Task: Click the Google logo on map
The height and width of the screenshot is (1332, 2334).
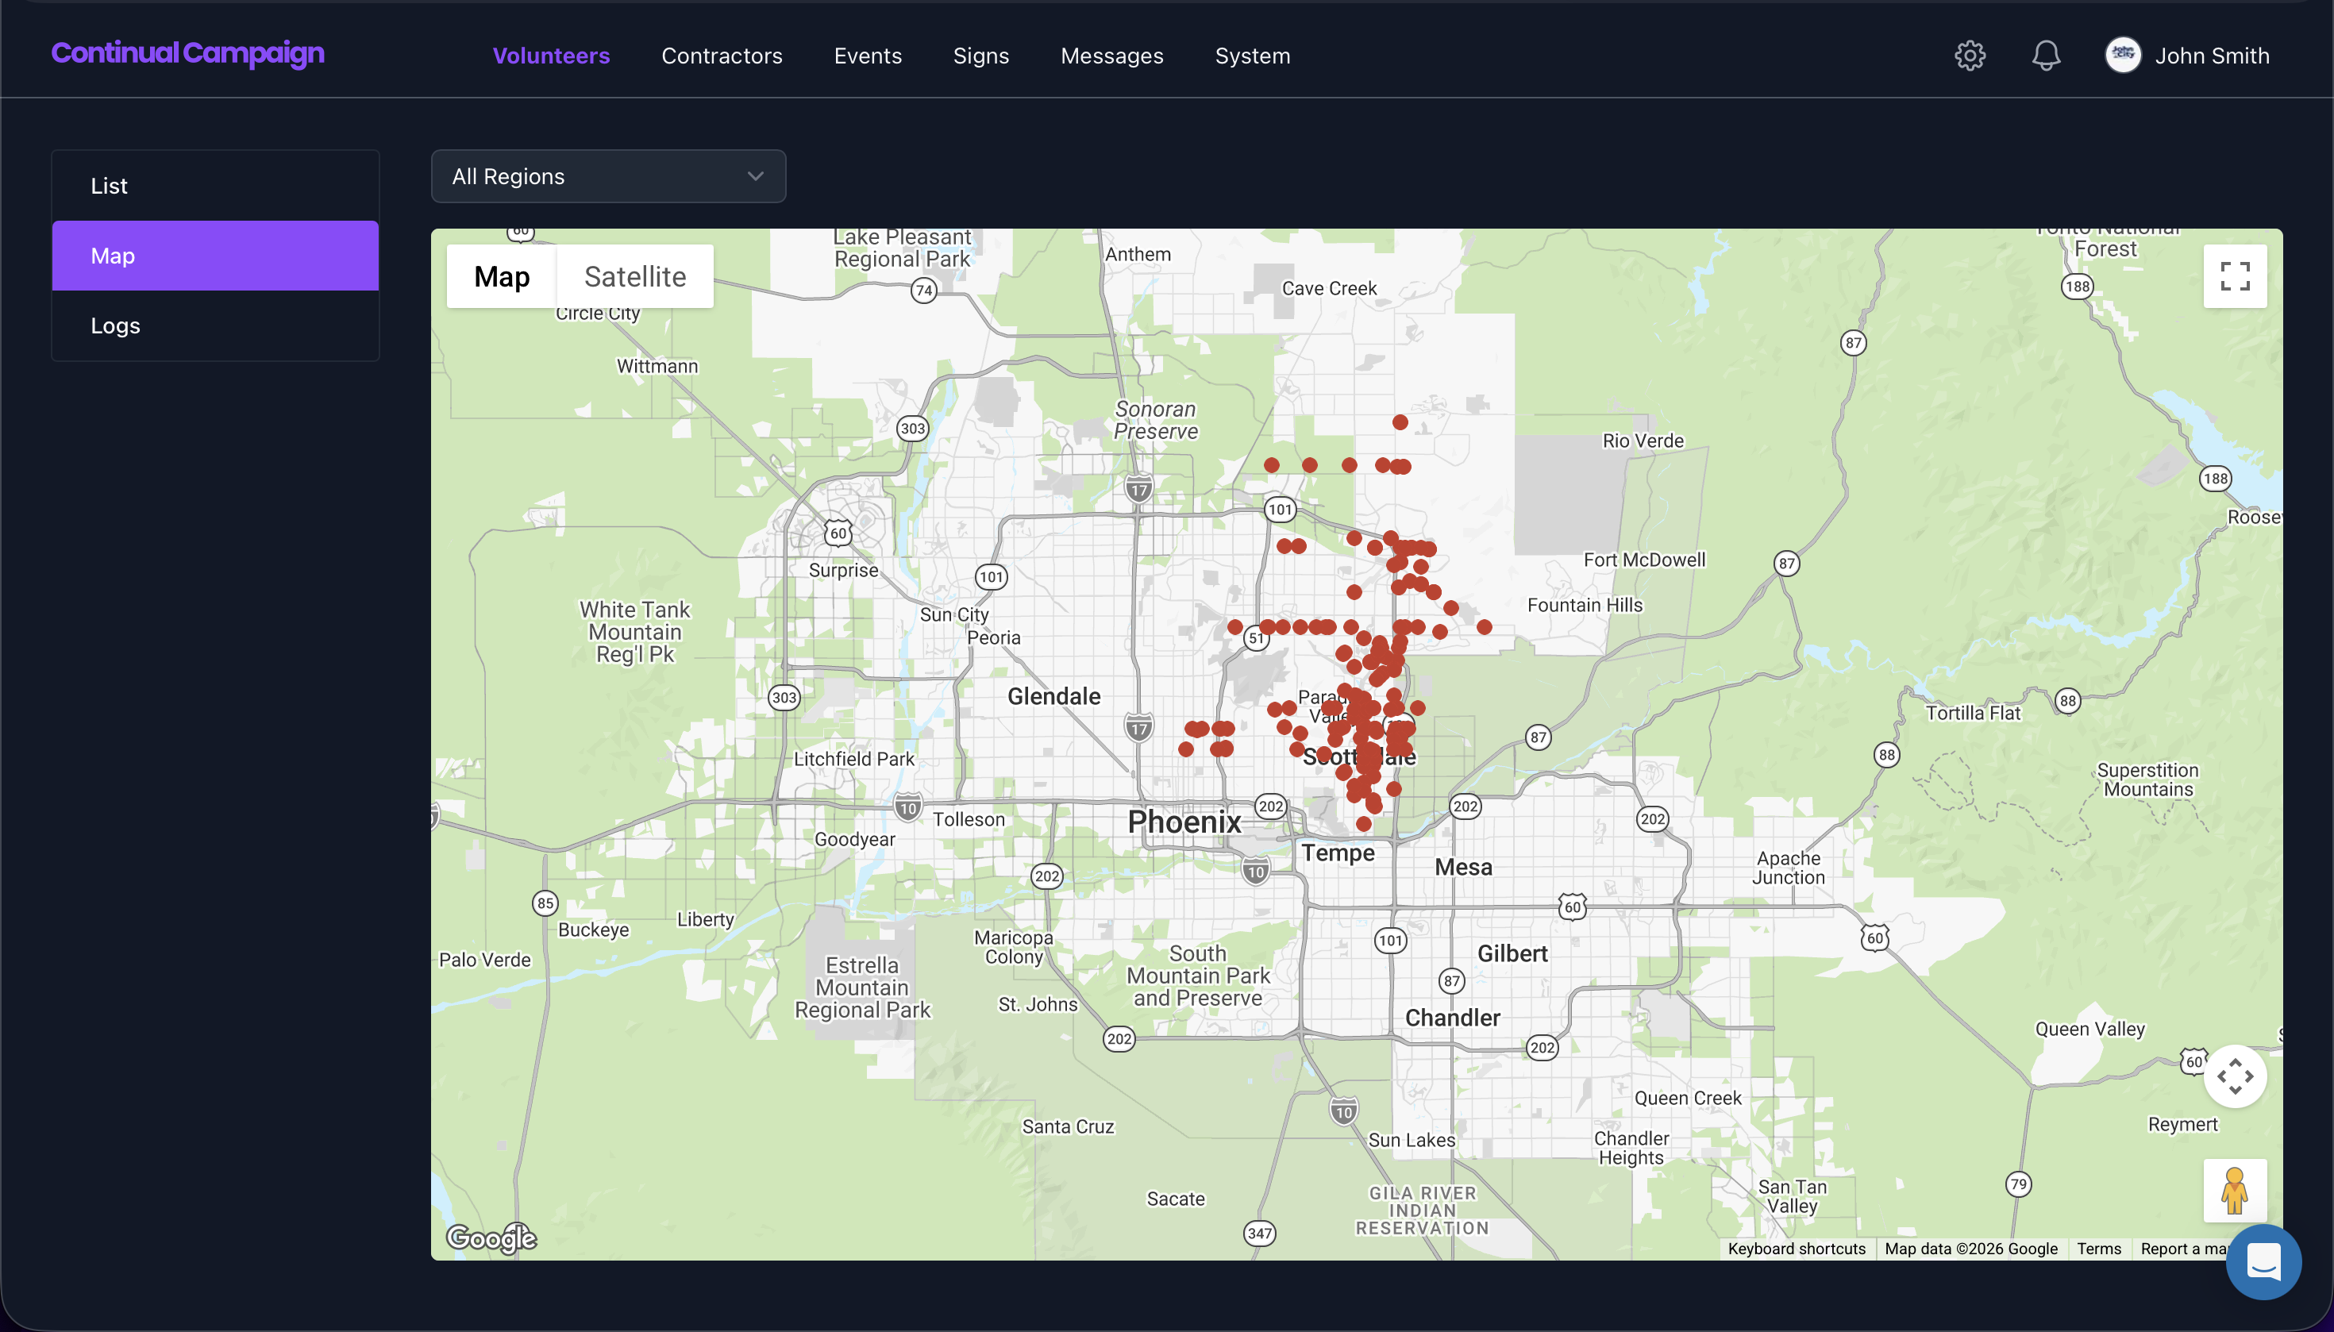Action: pos(491,1238)
